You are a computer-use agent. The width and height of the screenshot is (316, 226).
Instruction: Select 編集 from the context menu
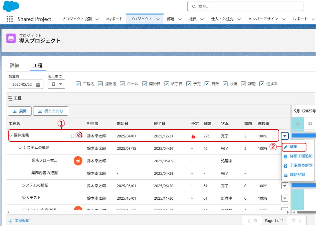pos(294,147)
